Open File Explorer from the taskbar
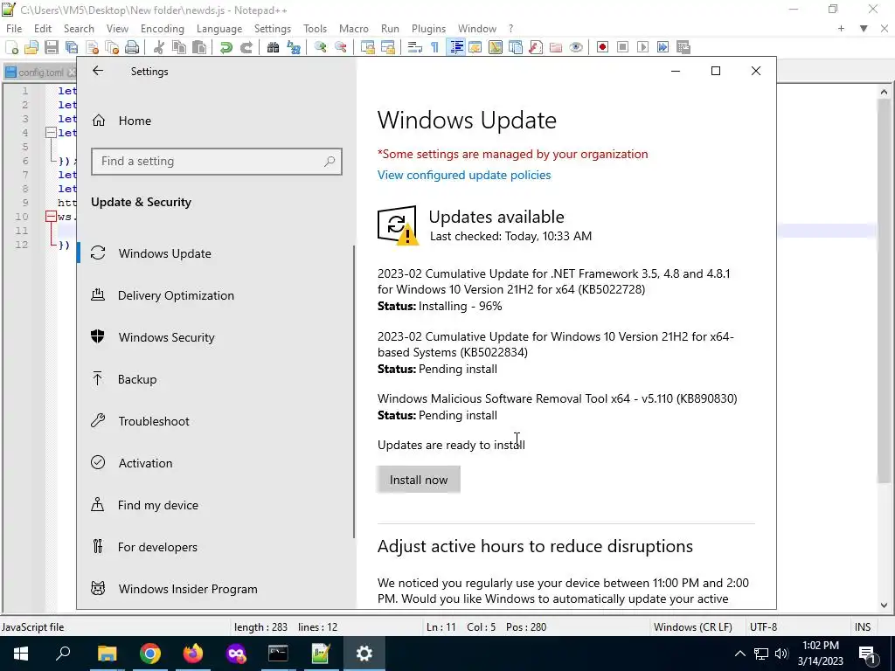 107,654
